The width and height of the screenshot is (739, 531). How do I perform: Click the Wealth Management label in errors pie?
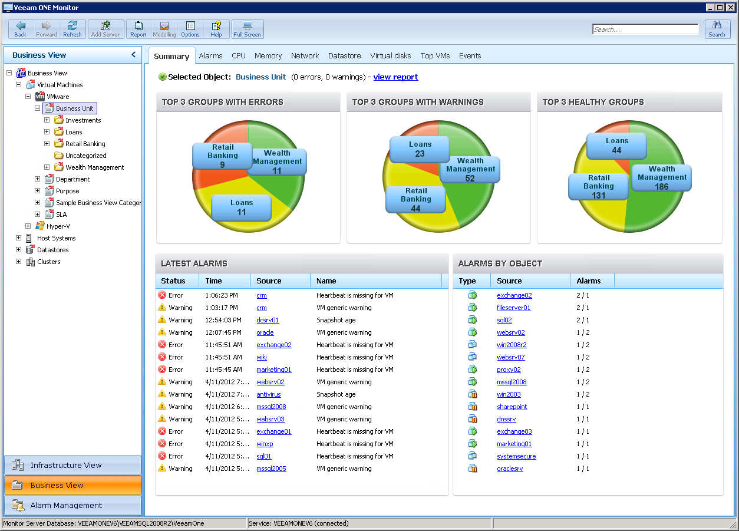277,161
